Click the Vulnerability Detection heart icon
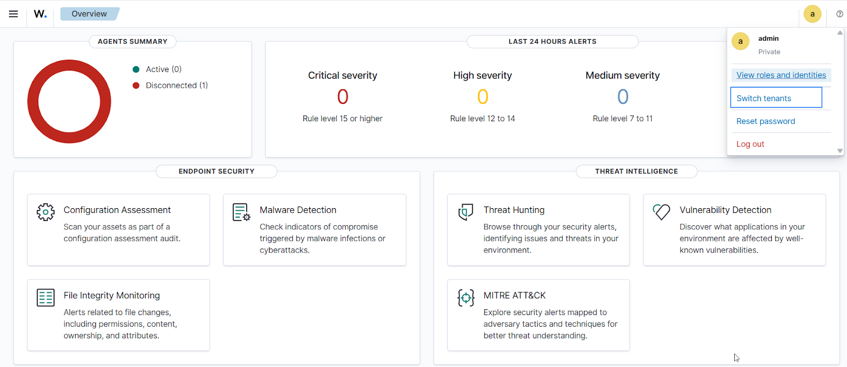This screenshot has width=847, height=367. [x=661, y=212]
